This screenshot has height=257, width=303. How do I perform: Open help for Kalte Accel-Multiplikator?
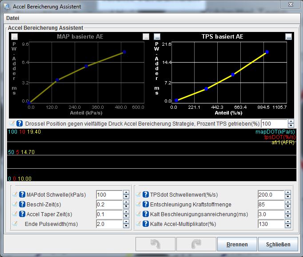coord(146,224)
